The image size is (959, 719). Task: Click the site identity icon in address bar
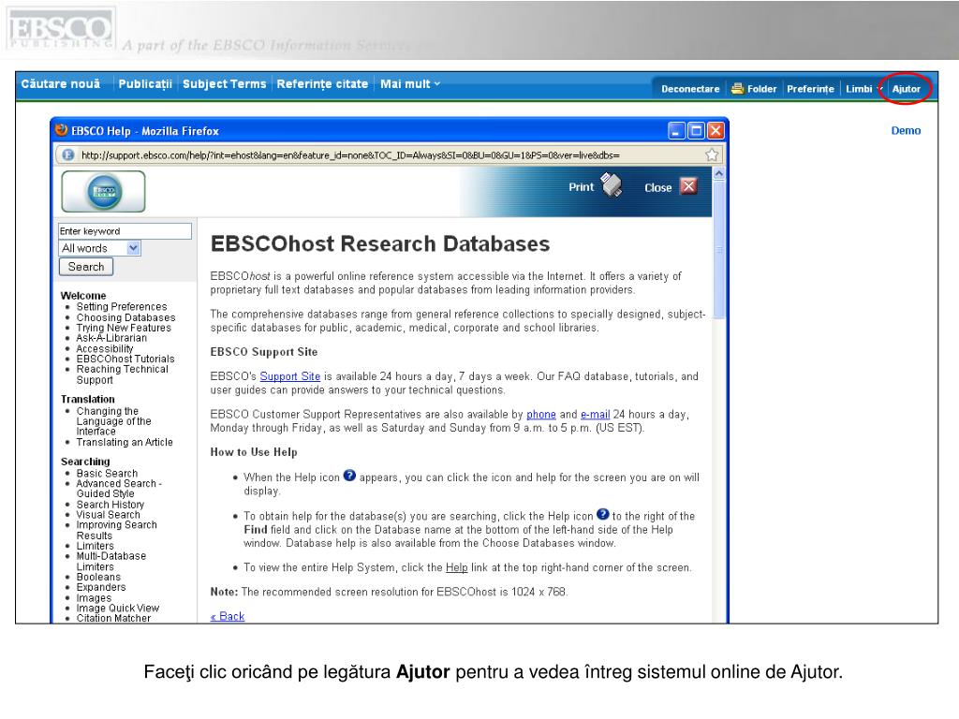click(68, 155)
